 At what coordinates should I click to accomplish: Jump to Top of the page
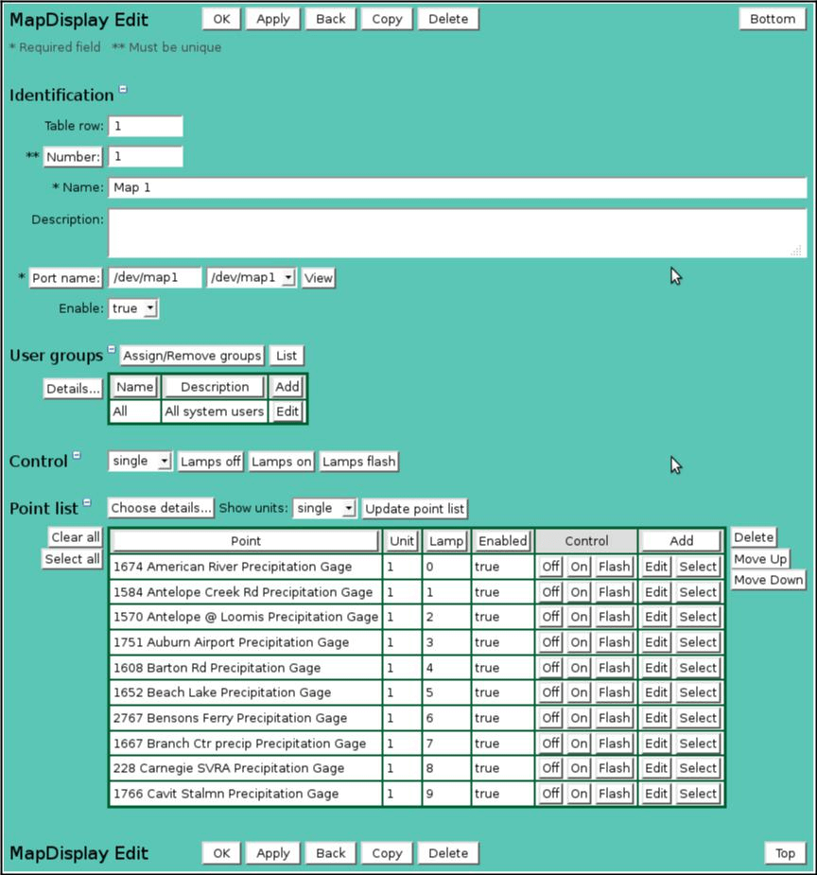pyautogui.click(x=785, y=852)
